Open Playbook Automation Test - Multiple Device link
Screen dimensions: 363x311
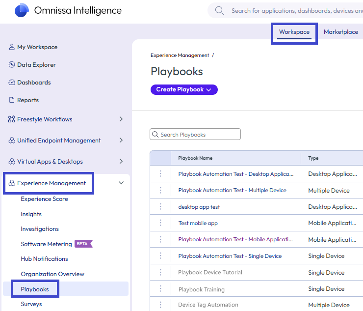pos(232,190)
